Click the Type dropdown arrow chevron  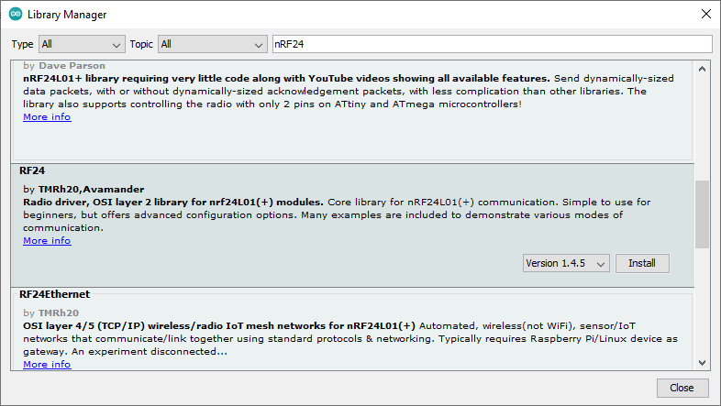click(116, 45)
